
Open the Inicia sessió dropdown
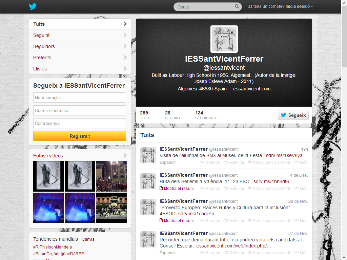pyautogui.click(x=299, y=6)
